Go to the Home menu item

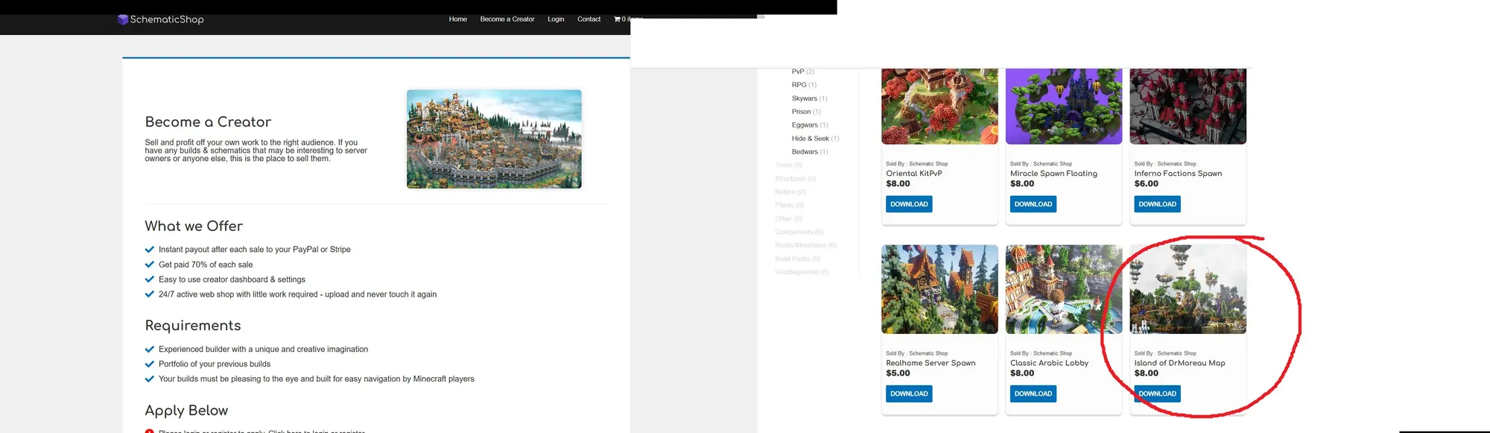click(x=457, y=19)
